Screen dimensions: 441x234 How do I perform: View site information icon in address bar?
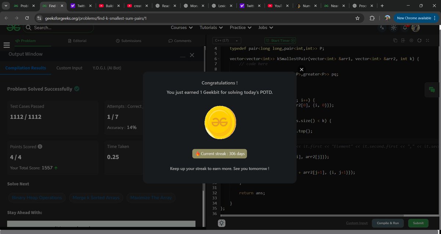coord(39,18)
